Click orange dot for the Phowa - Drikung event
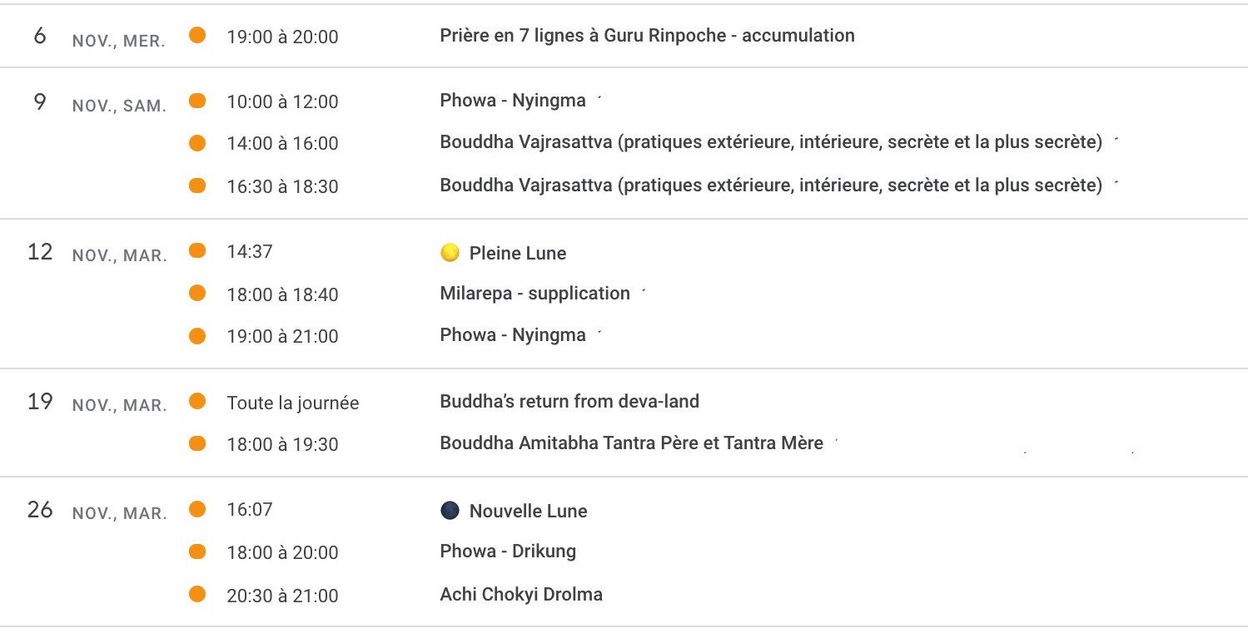The height and width of the screenshot is (633, 1248). [x=197, y=551]
